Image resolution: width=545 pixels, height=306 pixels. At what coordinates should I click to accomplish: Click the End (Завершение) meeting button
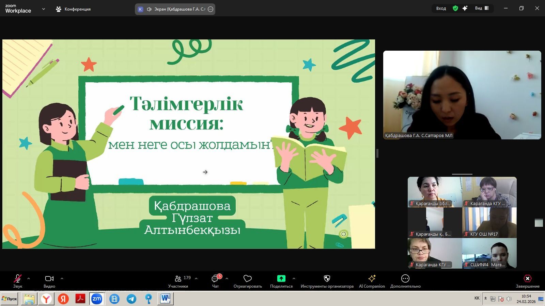pyautogui.click(x=527, y=281)
